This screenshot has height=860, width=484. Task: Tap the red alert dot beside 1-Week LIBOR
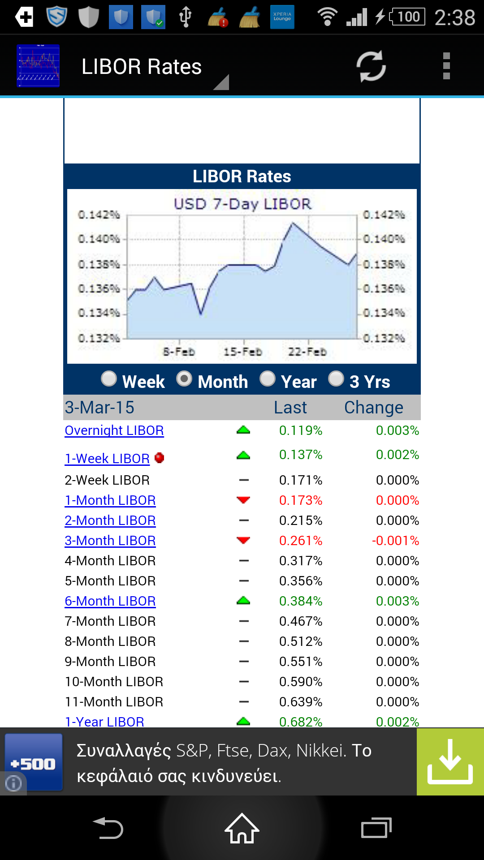(160, 458)
